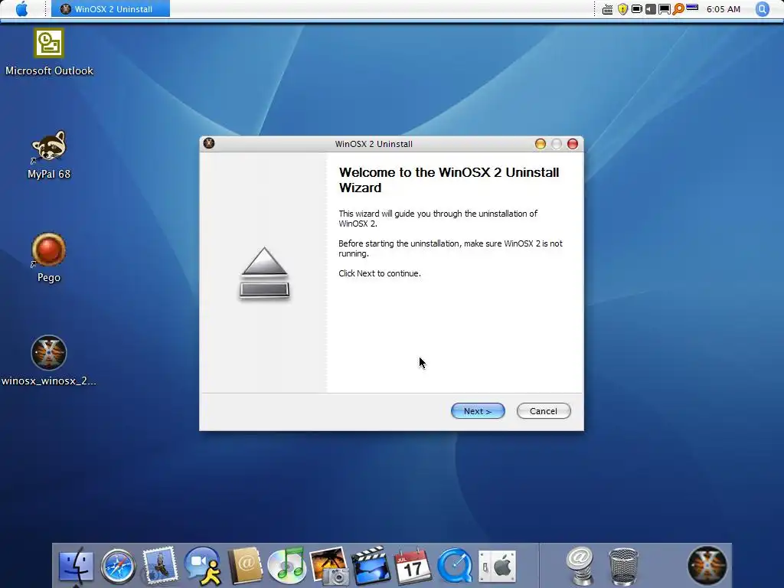
Task: Click the X icon in dialog title bar
Action: pos(209,143)
